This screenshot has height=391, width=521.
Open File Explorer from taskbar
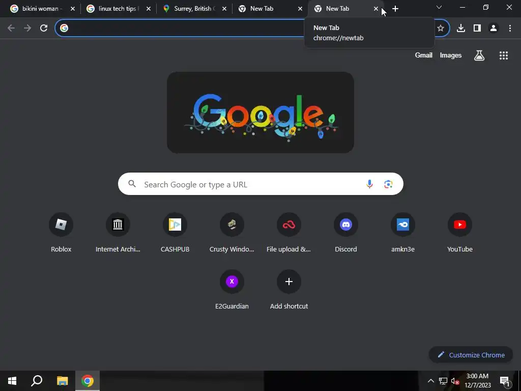(62, 381)
